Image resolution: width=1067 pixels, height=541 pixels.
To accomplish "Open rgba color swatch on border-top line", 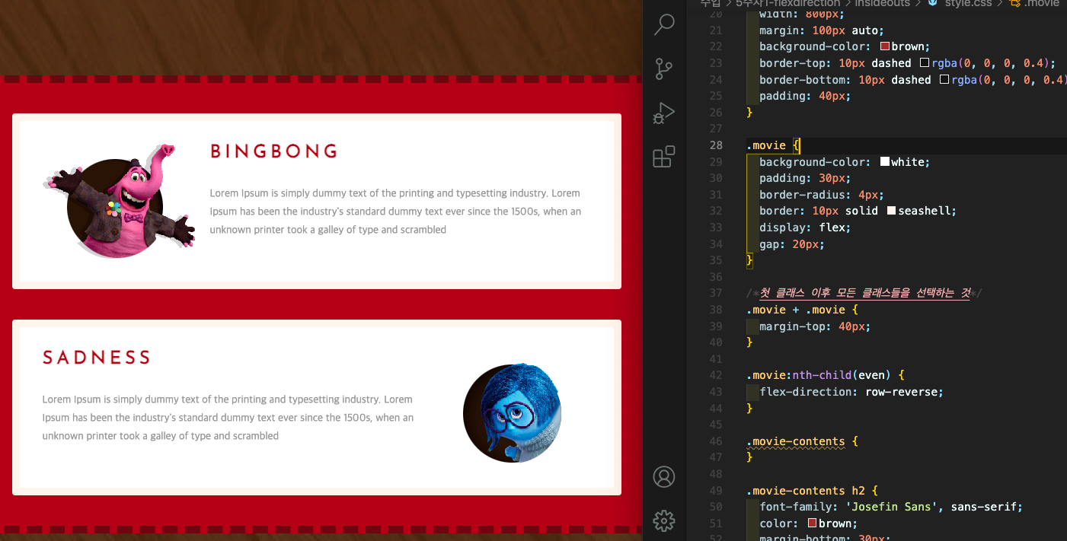I will [925, 63].
